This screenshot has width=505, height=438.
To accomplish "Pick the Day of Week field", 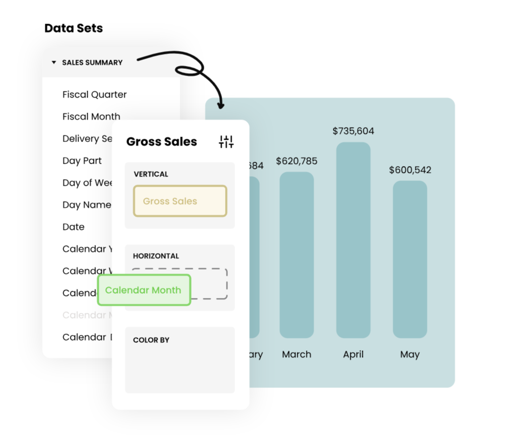I will click(88, 183).
